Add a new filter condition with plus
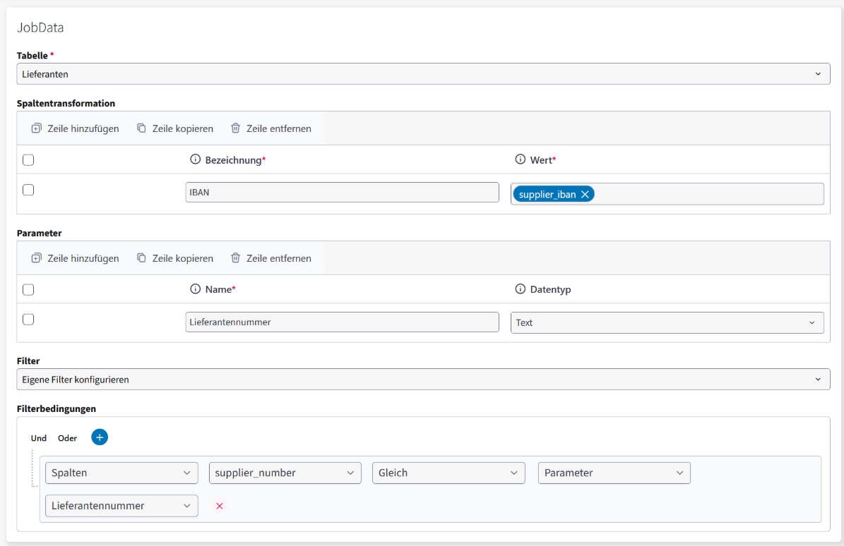Screen dimensions: 844x546 (x=100, y=437)
